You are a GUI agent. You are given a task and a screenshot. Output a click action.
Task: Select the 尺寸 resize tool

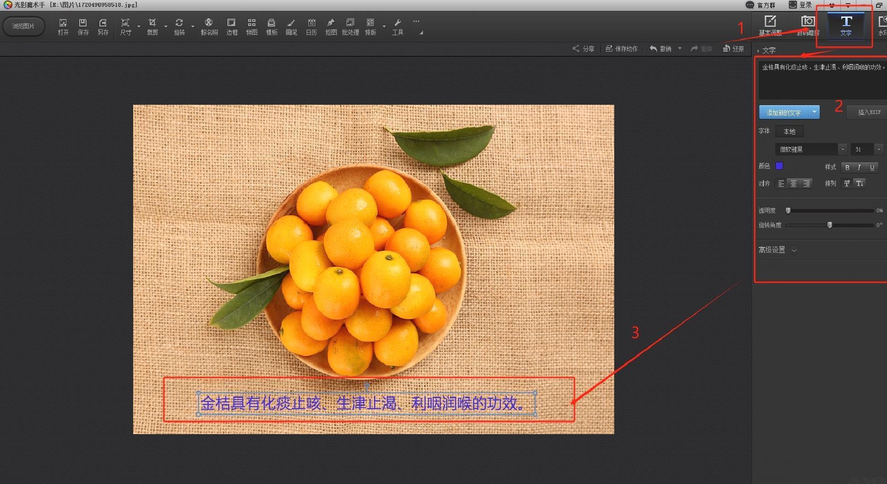[125, 27]
